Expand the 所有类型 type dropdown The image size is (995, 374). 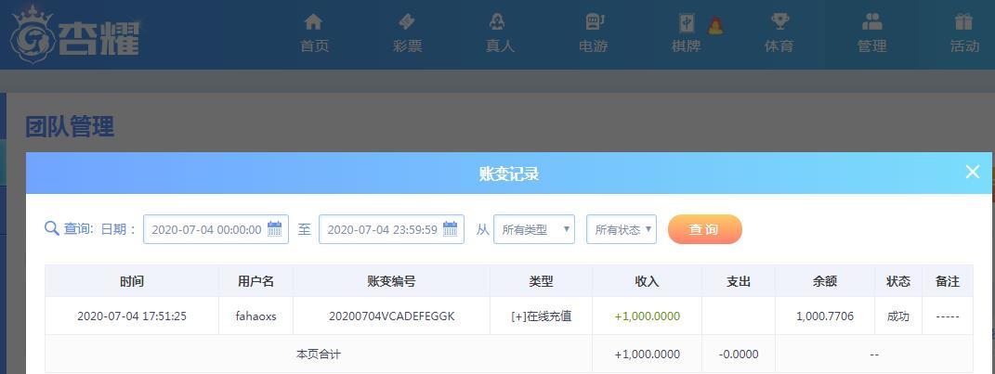[x=533, y=229]
